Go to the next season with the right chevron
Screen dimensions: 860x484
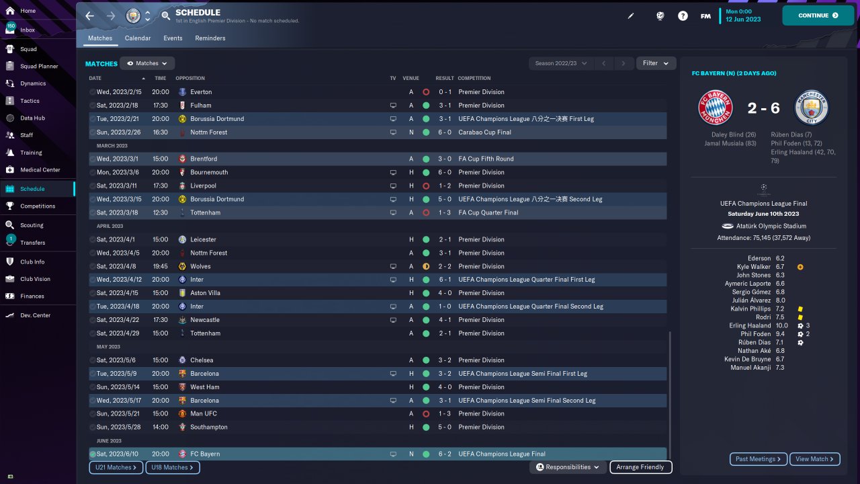[x=624, y=63]
